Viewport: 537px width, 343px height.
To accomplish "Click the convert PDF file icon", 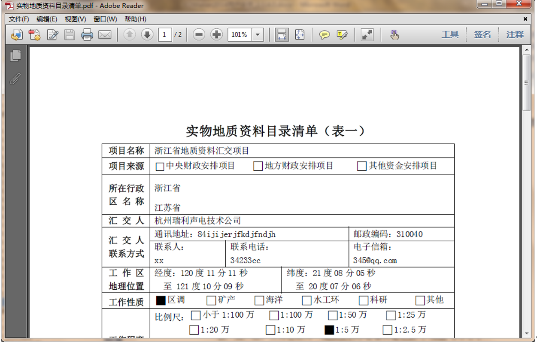I will [x=35, y=35].
